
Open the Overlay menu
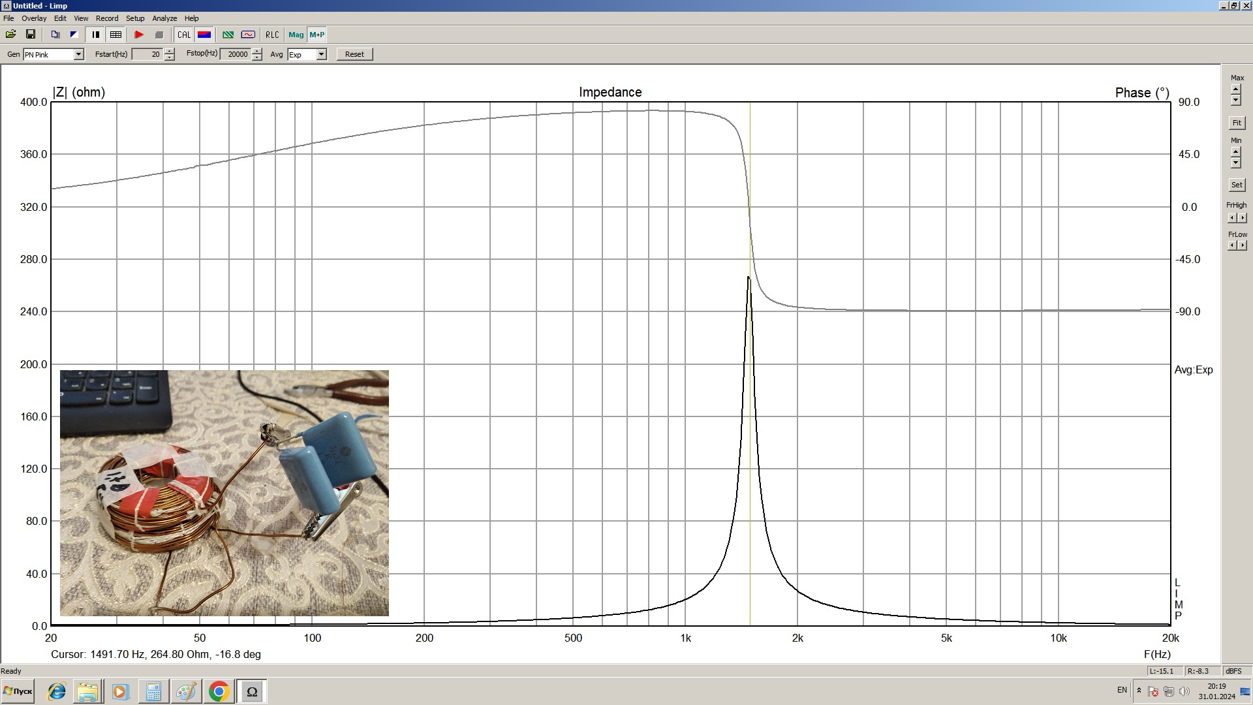click(x=34, y=18)
